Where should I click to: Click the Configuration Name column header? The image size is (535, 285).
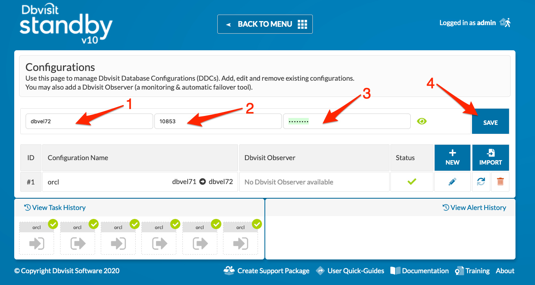(x=140, y=158)
